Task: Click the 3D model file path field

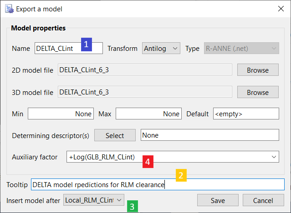Action: click(x=145, y=92)
